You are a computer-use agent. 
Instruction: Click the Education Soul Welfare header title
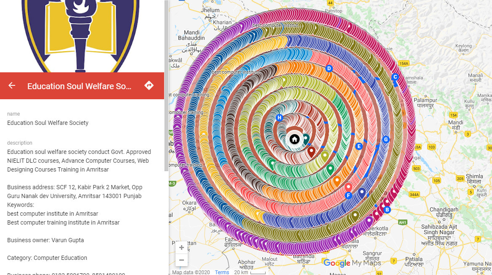(79, 86)
